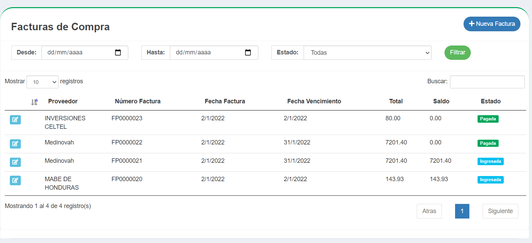Click the edit icon for invoice FP0000023
Image resolution: width=532 pixels, height=243 pixels.
click(x=15, y=120)
